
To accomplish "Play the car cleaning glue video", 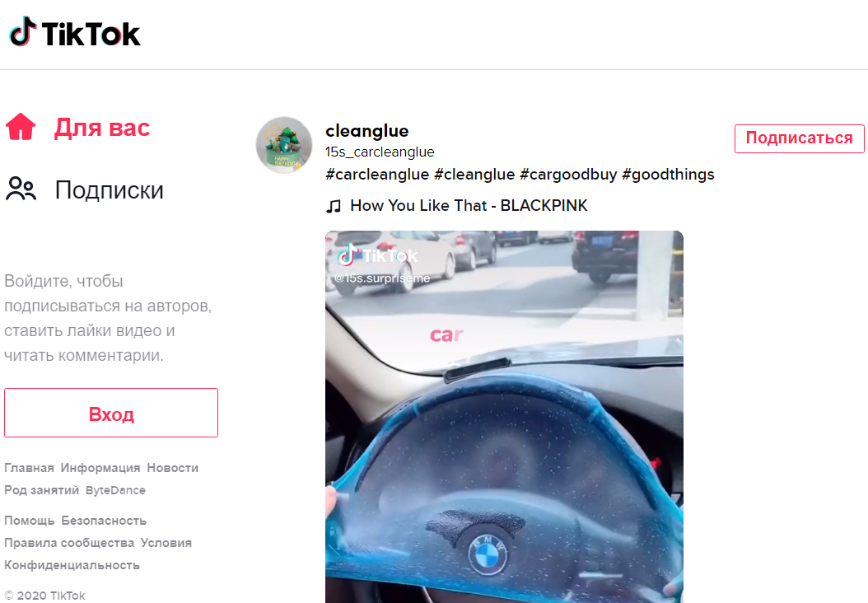I will click(x=504, y=416).
